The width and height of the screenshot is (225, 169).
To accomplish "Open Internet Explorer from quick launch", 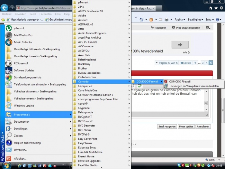I will point(19,166).
